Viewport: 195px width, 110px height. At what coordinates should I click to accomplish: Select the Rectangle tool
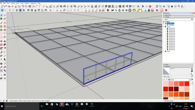click(1, 27)
